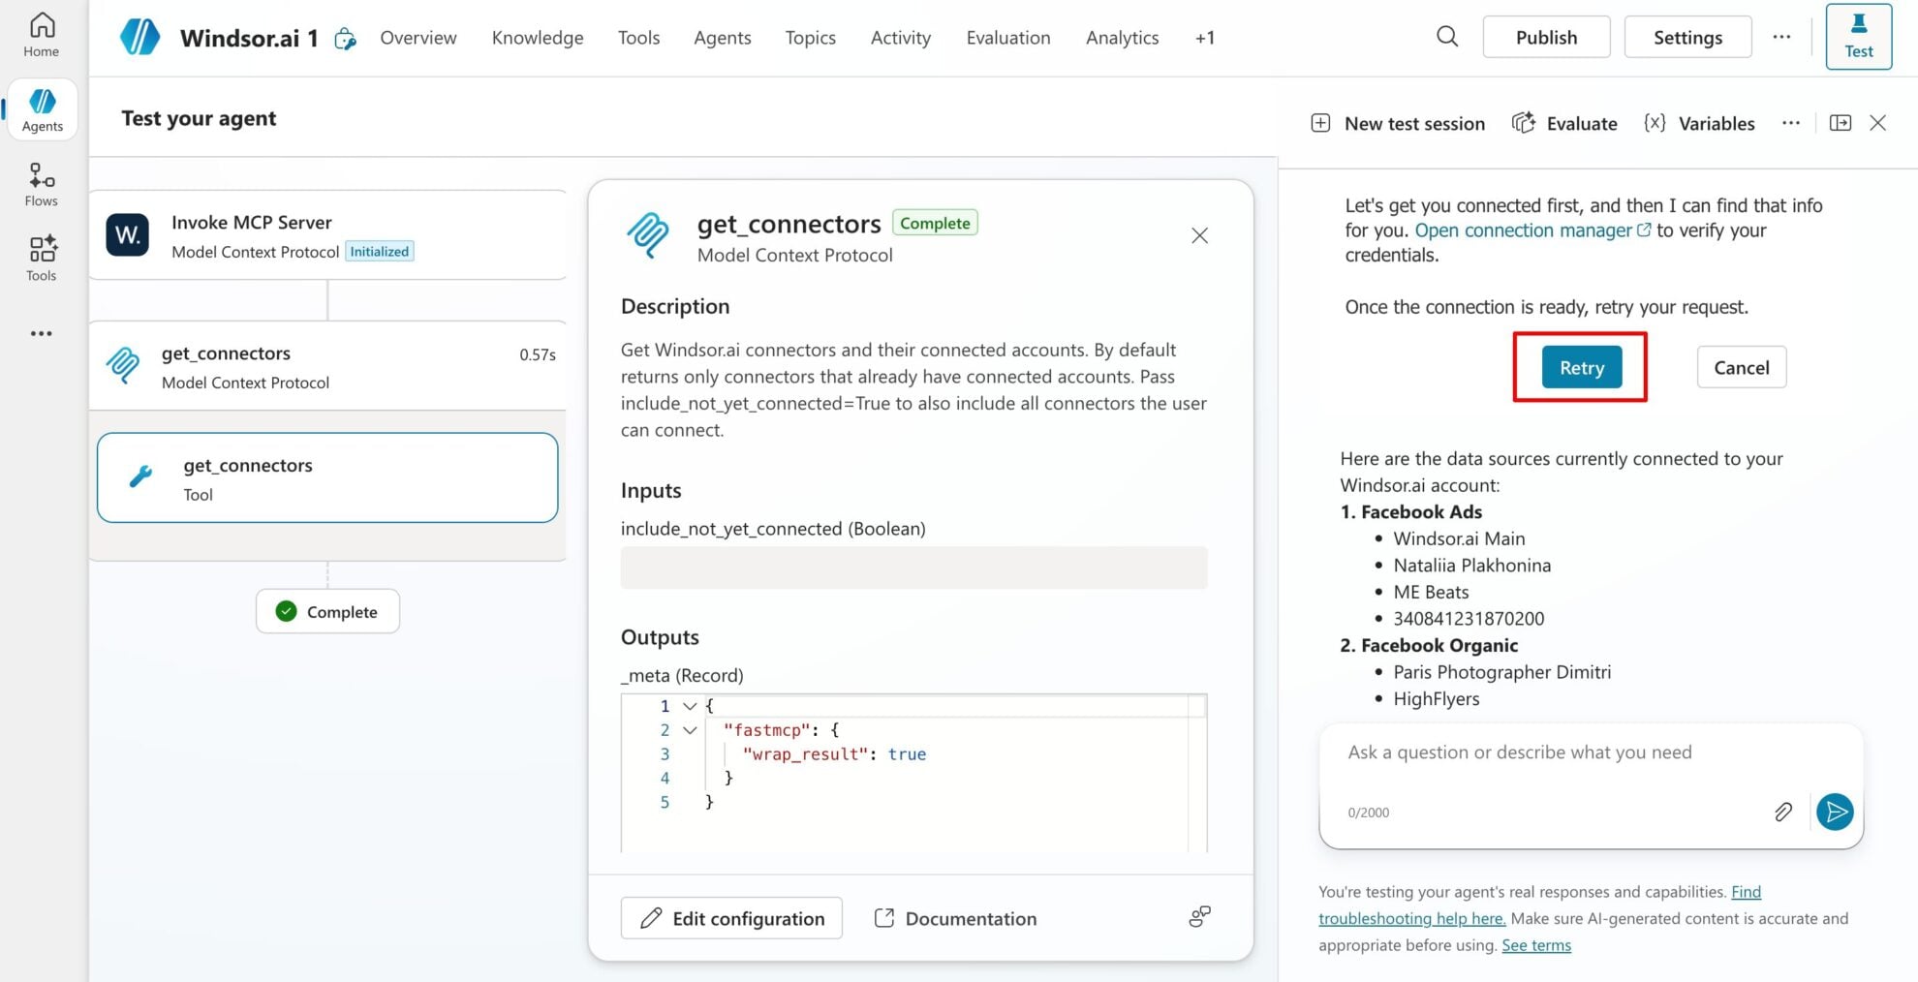The height and width of the screenshot is (982, 1918).
Task: Open Tools in the left sidebar
Action: click(x=42, y=259)
